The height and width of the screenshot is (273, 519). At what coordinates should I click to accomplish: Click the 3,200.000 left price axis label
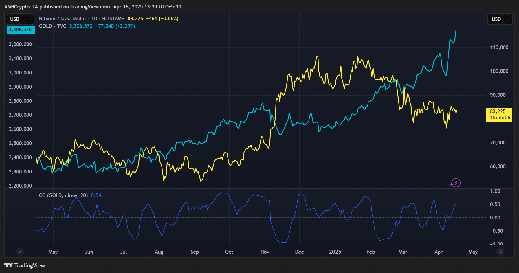coord(20,44)
